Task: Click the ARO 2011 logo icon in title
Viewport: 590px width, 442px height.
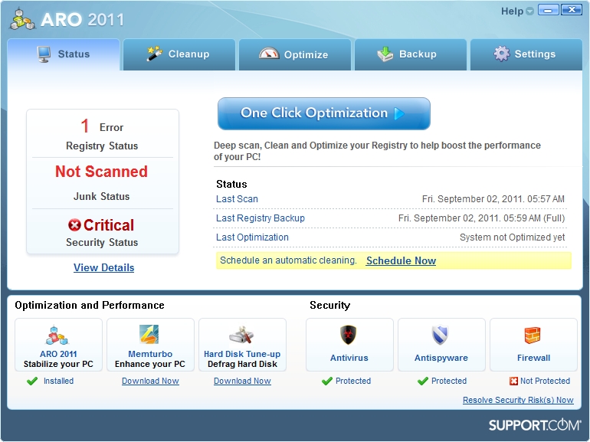Action: [x=22, y=19]
